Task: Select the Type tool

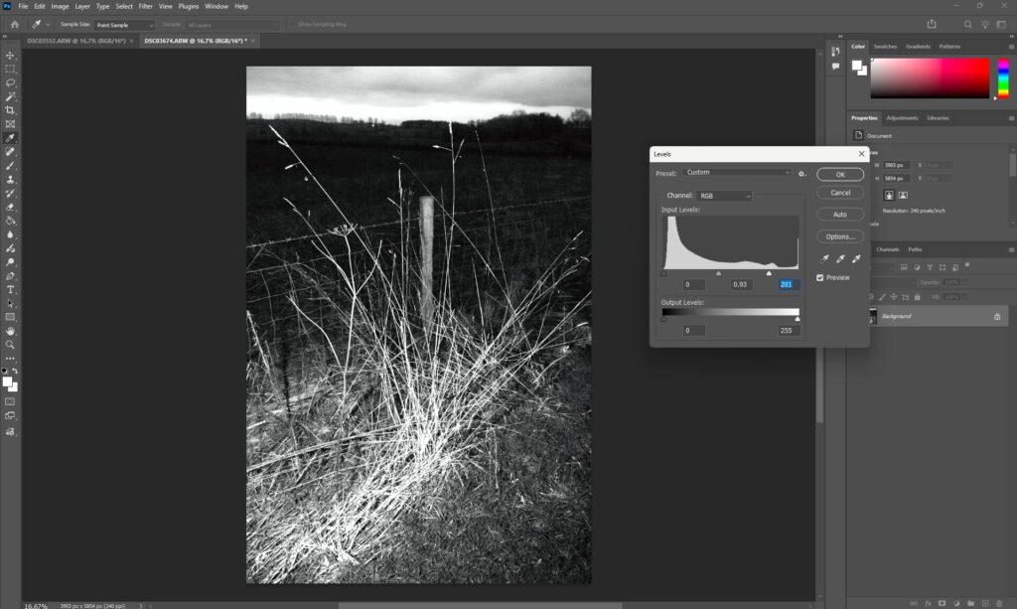Action: click(10, 289)
